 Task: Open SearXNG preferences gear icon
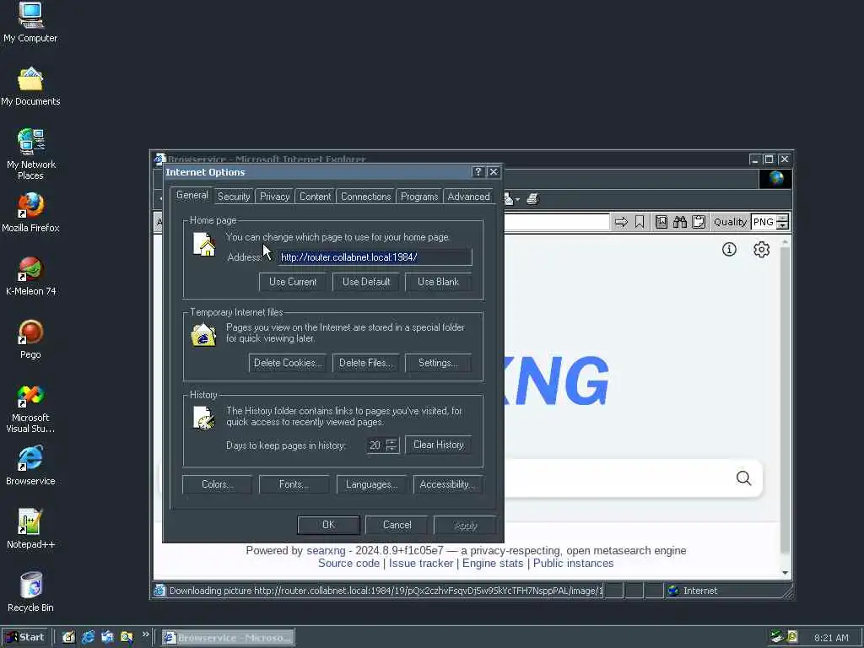click(x=762, y=250)
